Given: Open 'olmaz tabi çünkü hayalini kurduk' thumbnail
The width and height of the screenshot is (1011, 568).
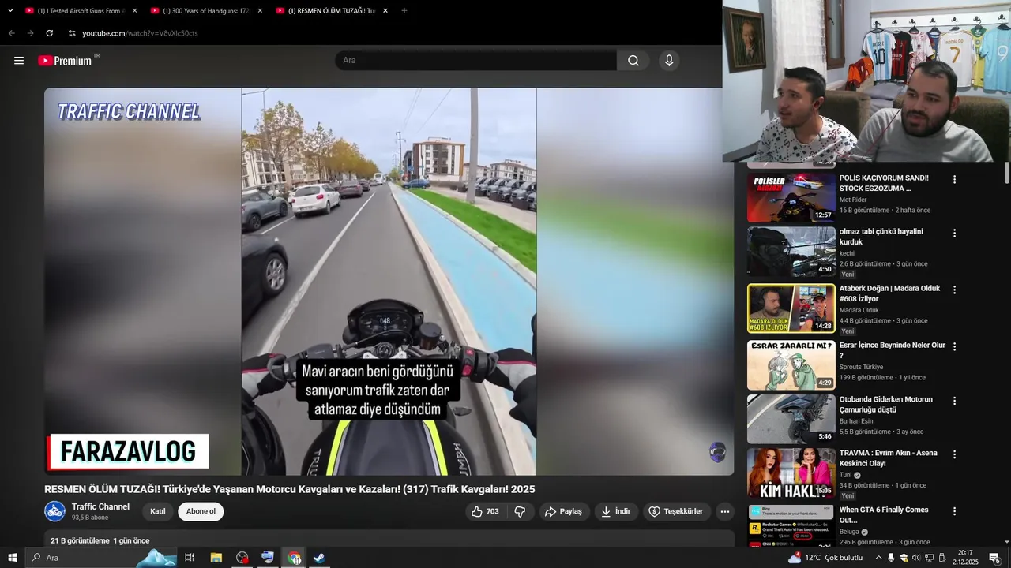Looking at the screenshot, I should [791, 252].
